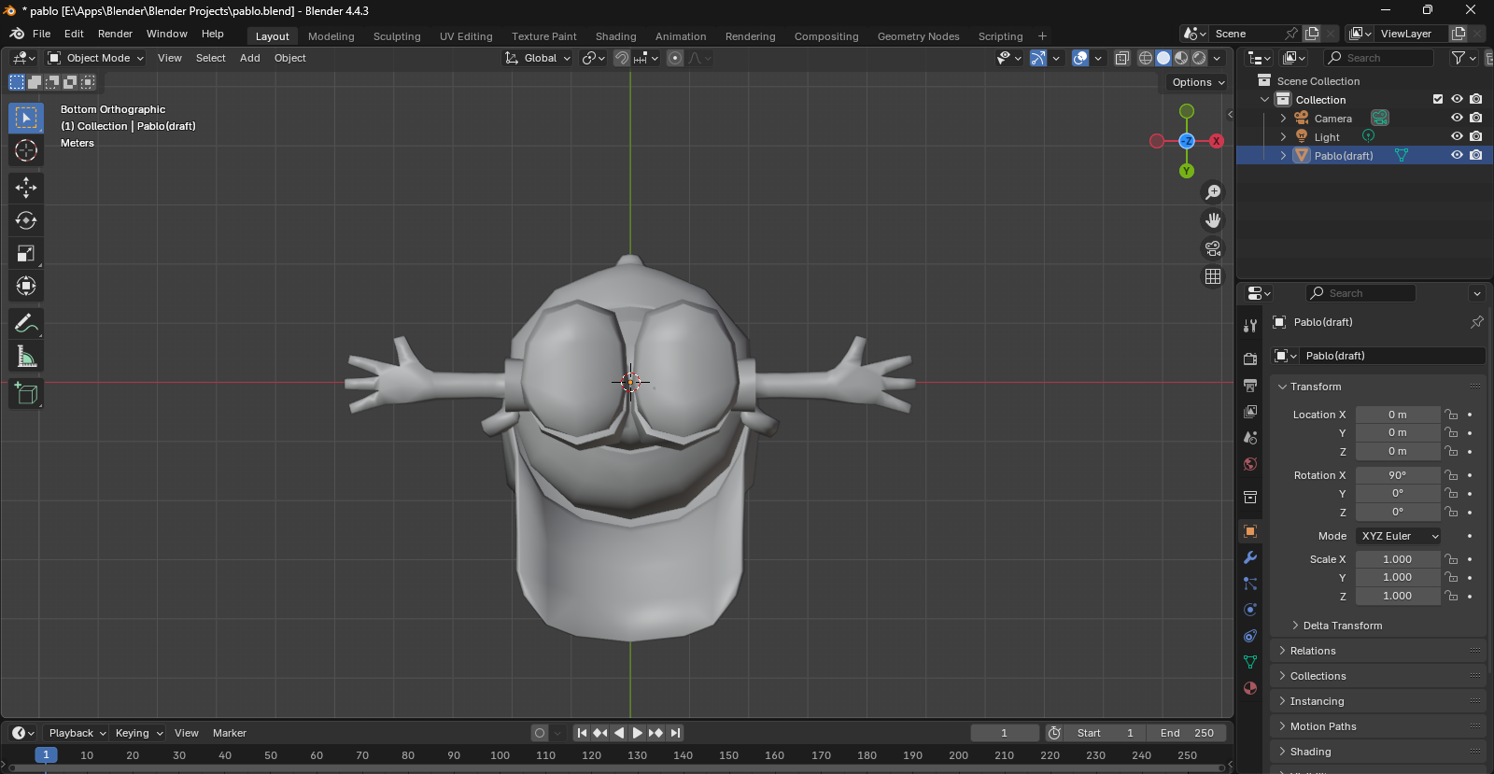
Task: Open the File menu
Action: tap(42, 34)
